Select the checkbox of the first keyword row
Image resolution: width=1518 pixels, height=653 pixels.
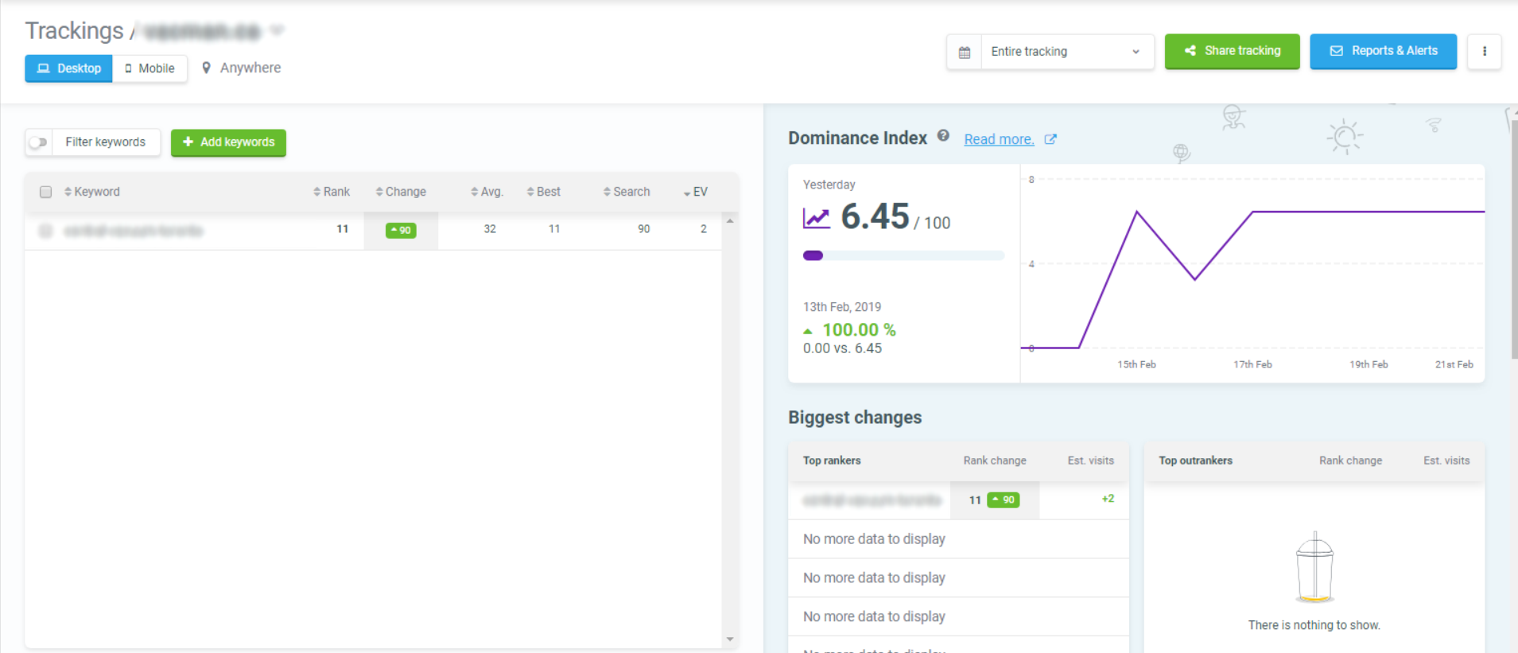click(45, 231)
